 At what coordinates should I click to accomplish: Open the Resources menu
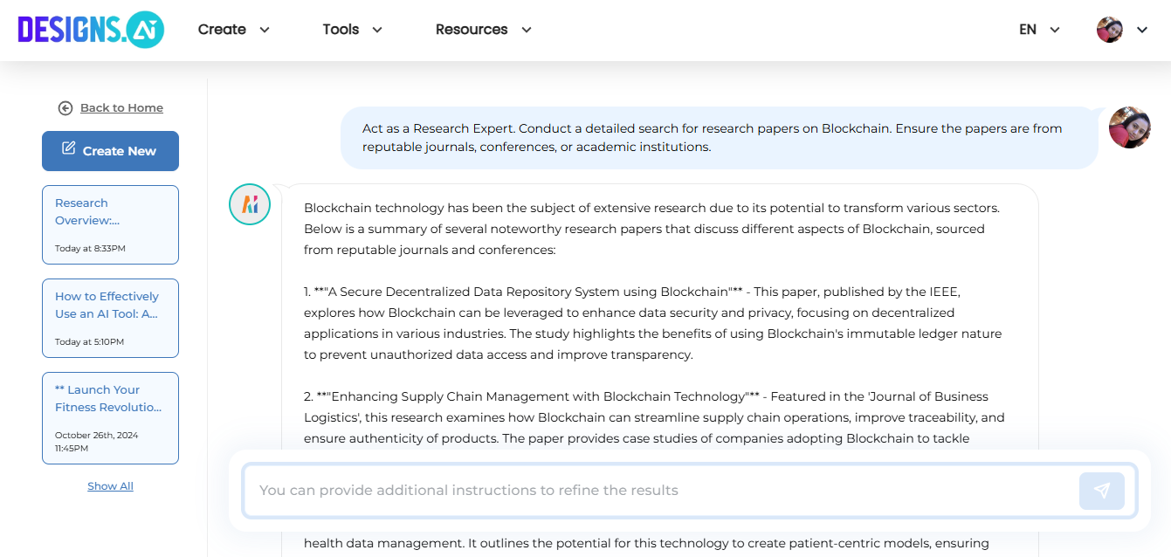pyautogui.click(x=483, y=29)
